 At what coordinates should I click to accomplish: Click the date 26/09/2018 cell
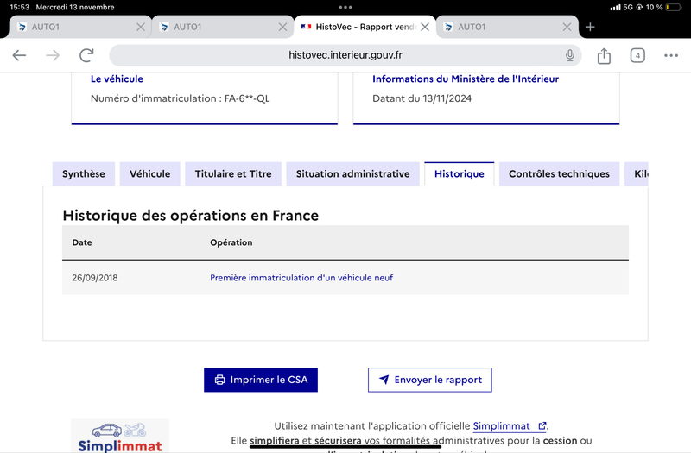tap(95, 278)
